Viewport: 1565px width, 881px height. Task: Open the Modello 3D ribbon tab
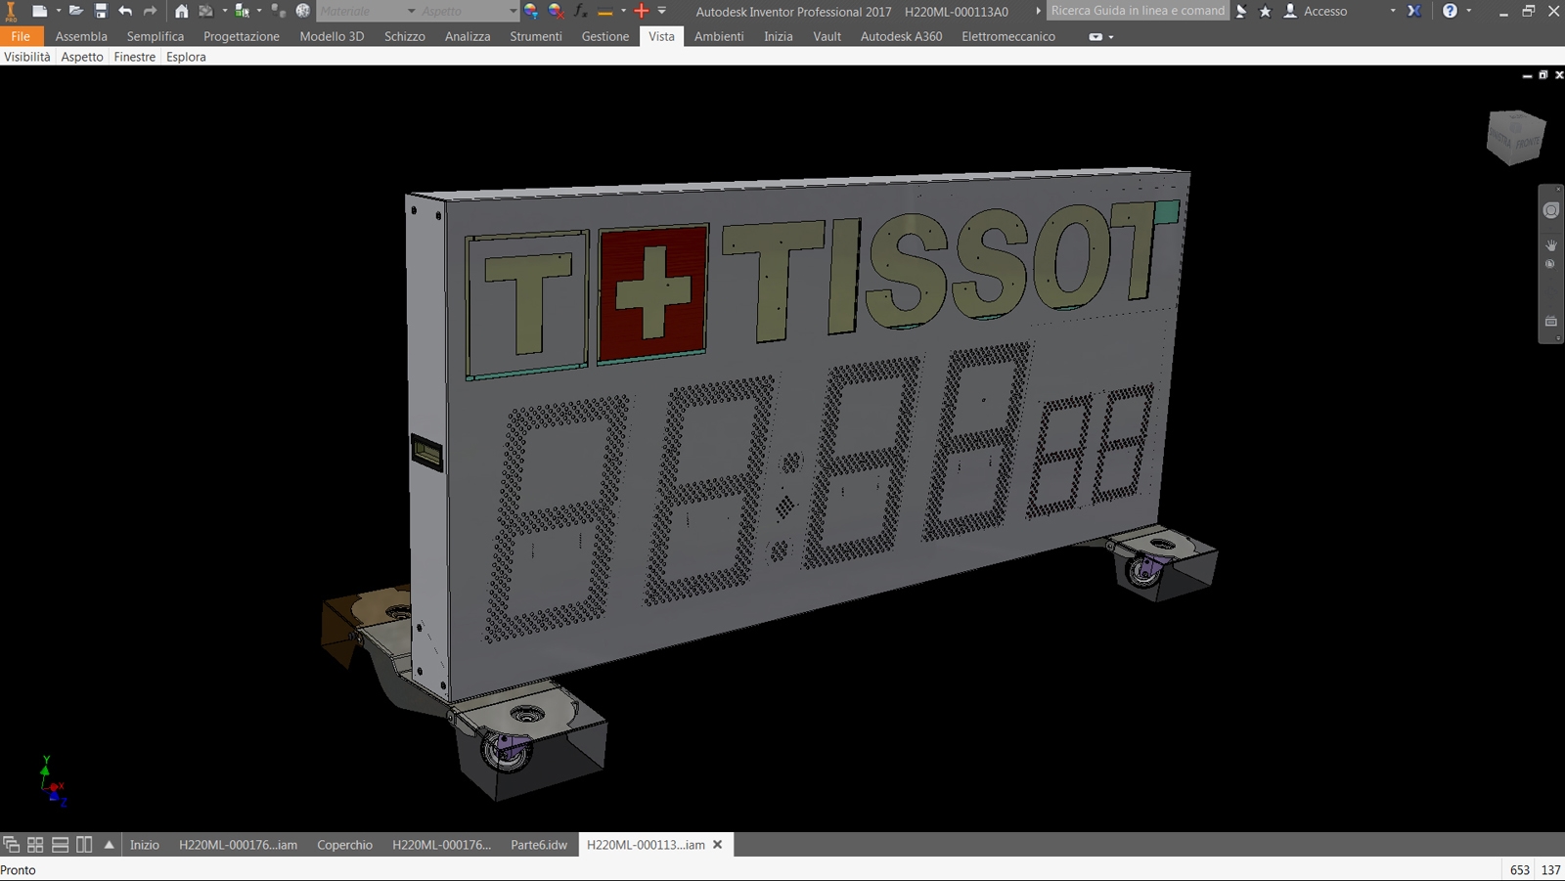pos(332,36)
